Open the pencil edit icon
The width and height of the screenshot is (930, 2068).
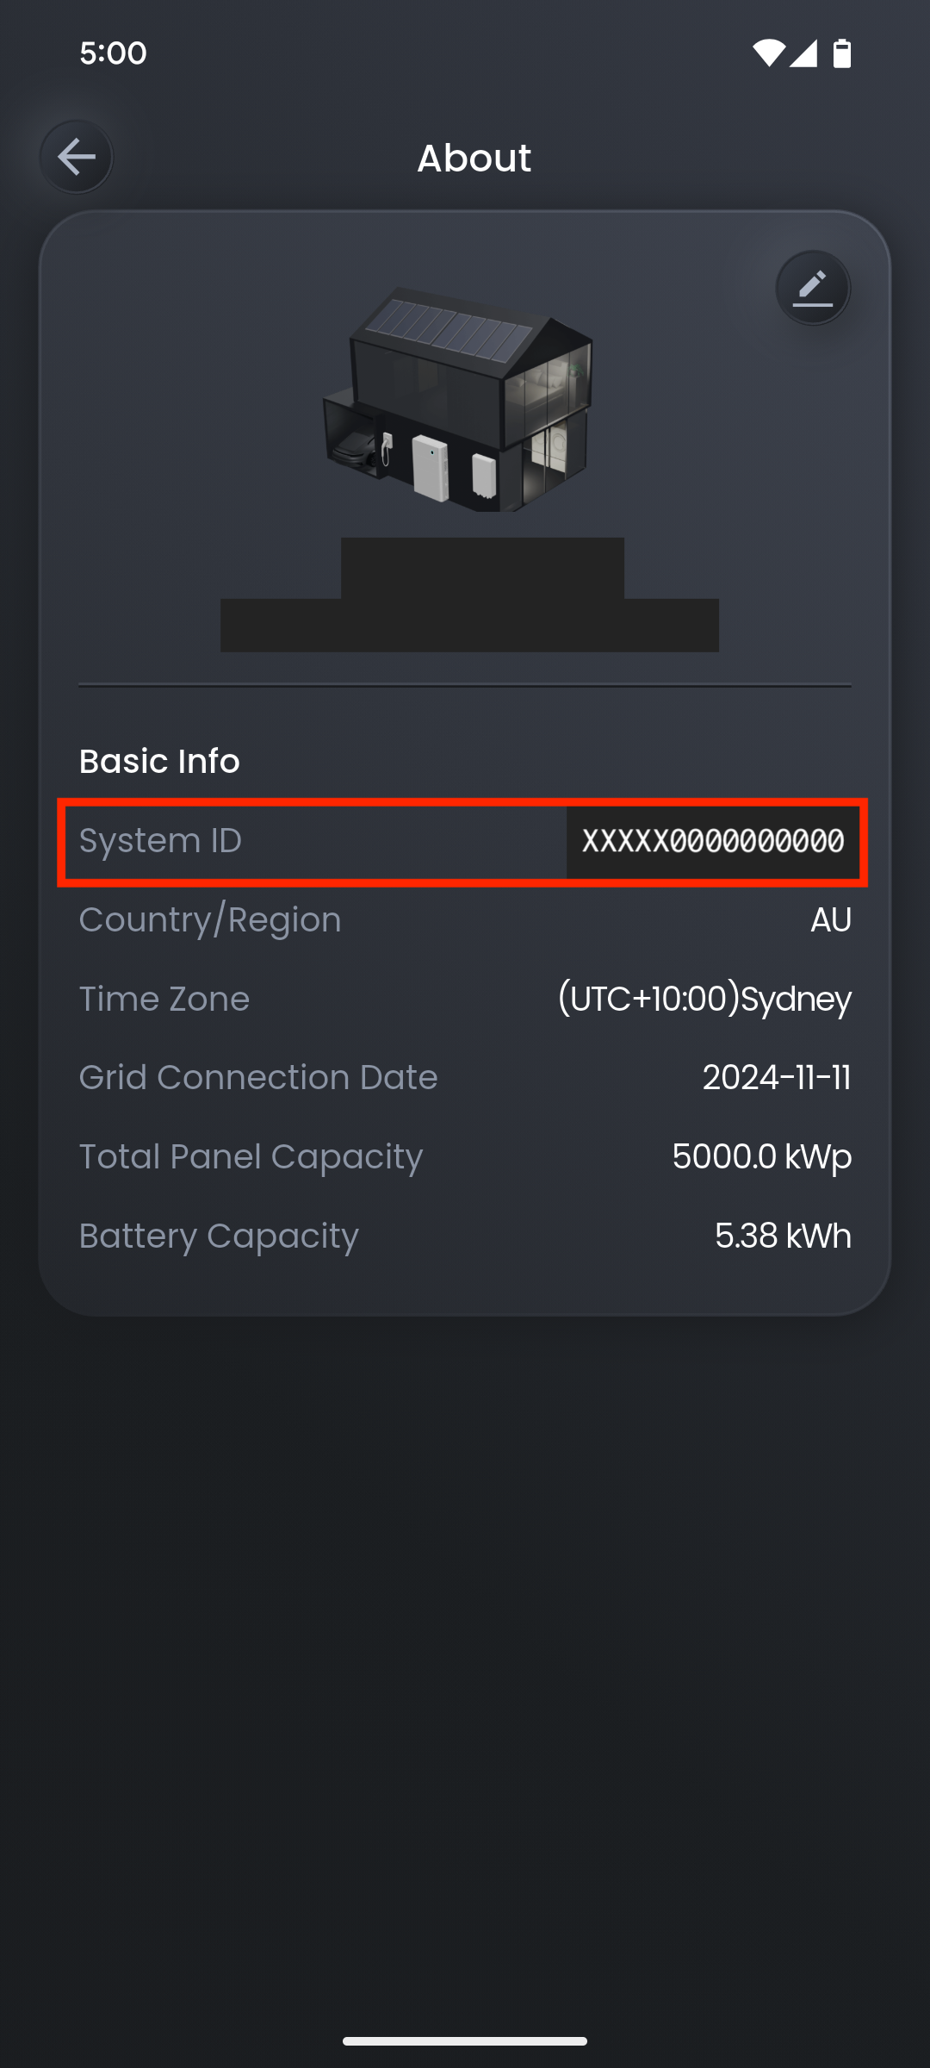[x=813, y=288]
